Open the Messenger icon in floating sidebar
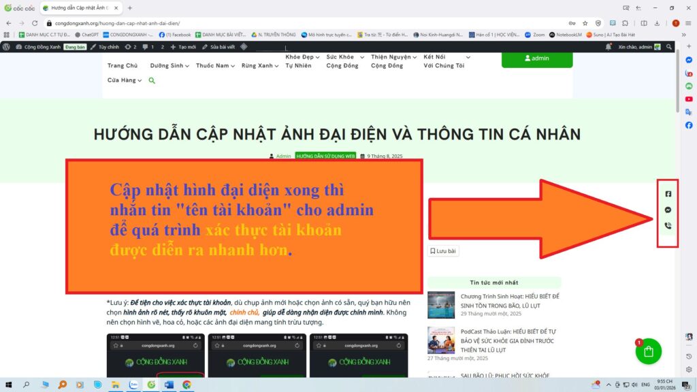The image size is (697, 392). point(668,210)
